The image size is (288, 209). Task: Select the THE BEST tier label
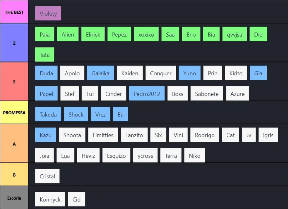(14, 12)
